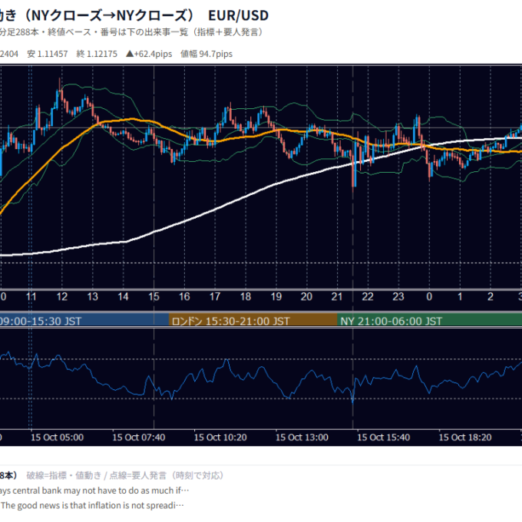The height and width of the screenshot is (522, 522).
Task: Click the 15 Oct 05:00 date label
Action: coord(58,437)
